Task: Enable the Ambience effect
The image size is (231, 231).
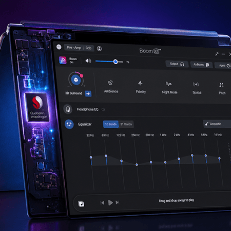Action: (111, 87)
